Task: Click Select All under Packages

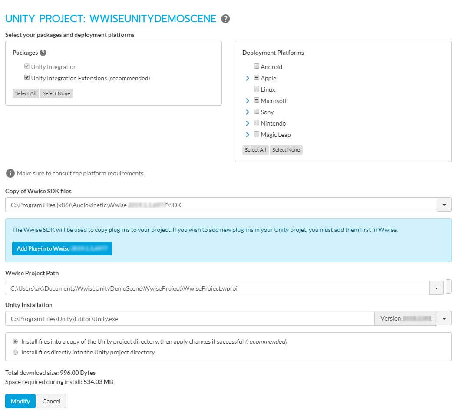Action: click(26, 93)
